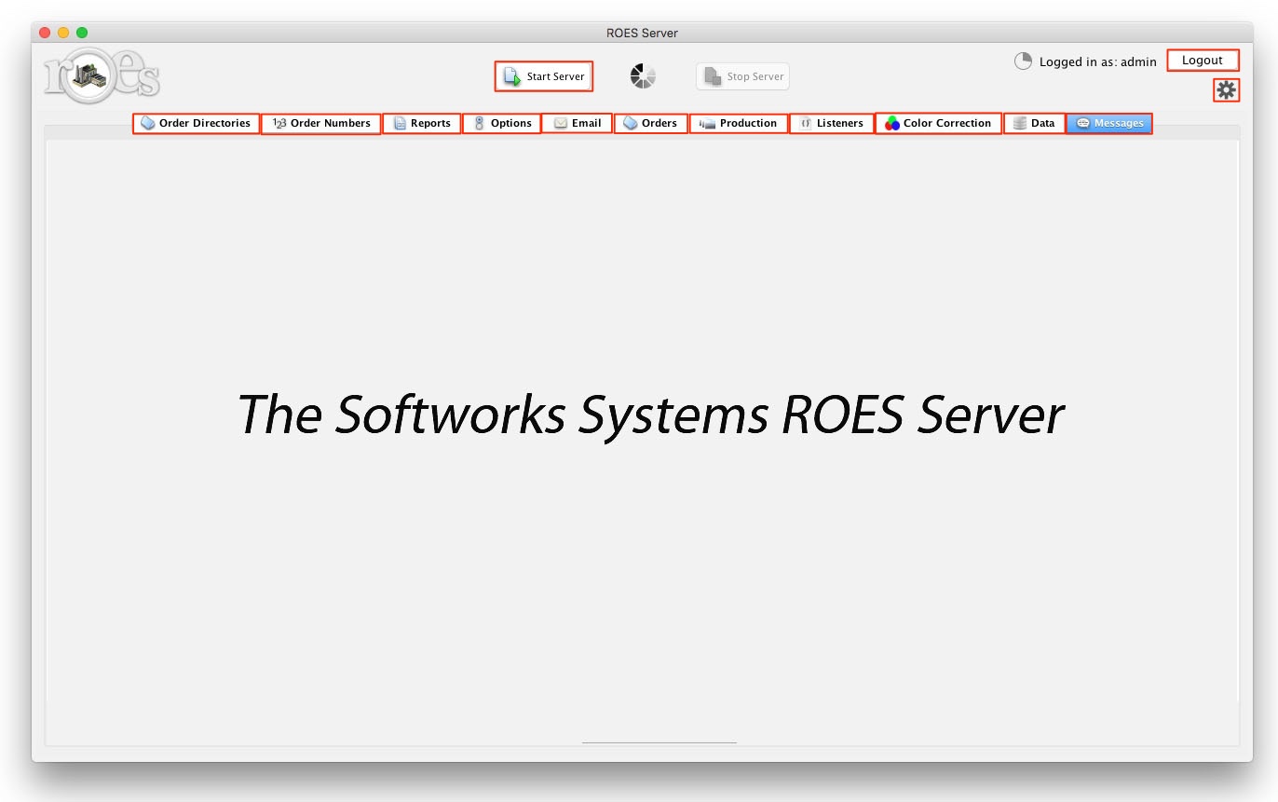Click the speech bubble icon on Messages tab

1083,122
